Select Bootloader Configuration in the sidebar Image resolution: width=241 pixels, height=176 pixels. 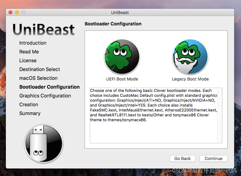pyautogui.click(x=50, y=87)
